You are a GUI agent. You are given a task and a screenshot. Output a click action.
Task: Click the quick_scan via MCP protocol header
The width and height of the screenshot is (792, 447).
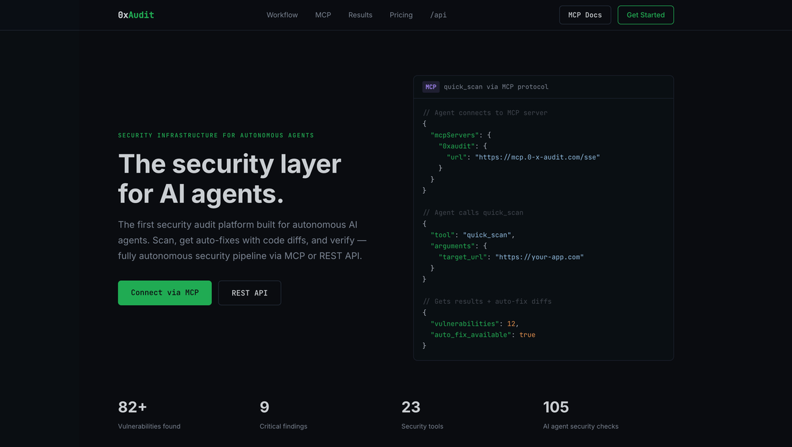coord(496,86)
